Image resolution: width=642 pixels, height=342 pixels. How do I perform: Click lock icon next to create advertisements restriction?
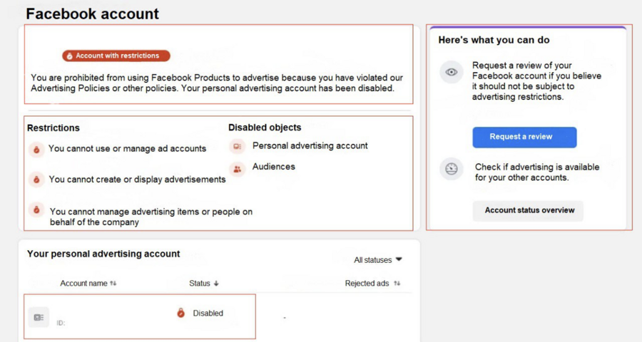point(36,179)
